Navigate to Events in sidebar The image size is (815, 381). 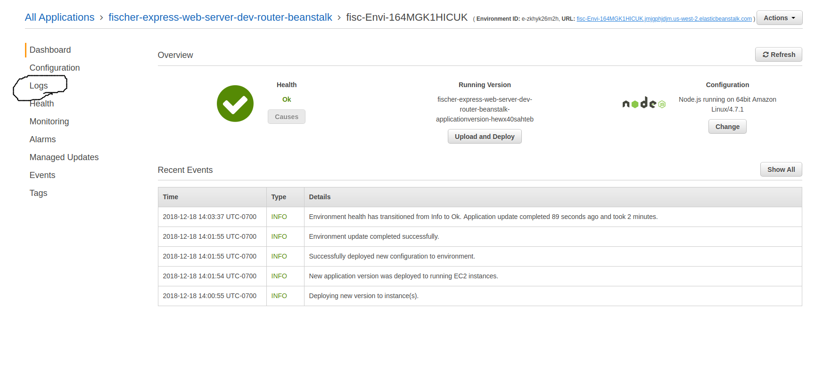(42, 175)
